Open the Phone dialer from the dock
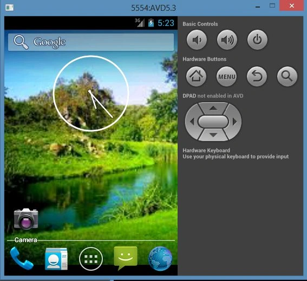The image size is (307, 281). [21, 258]
